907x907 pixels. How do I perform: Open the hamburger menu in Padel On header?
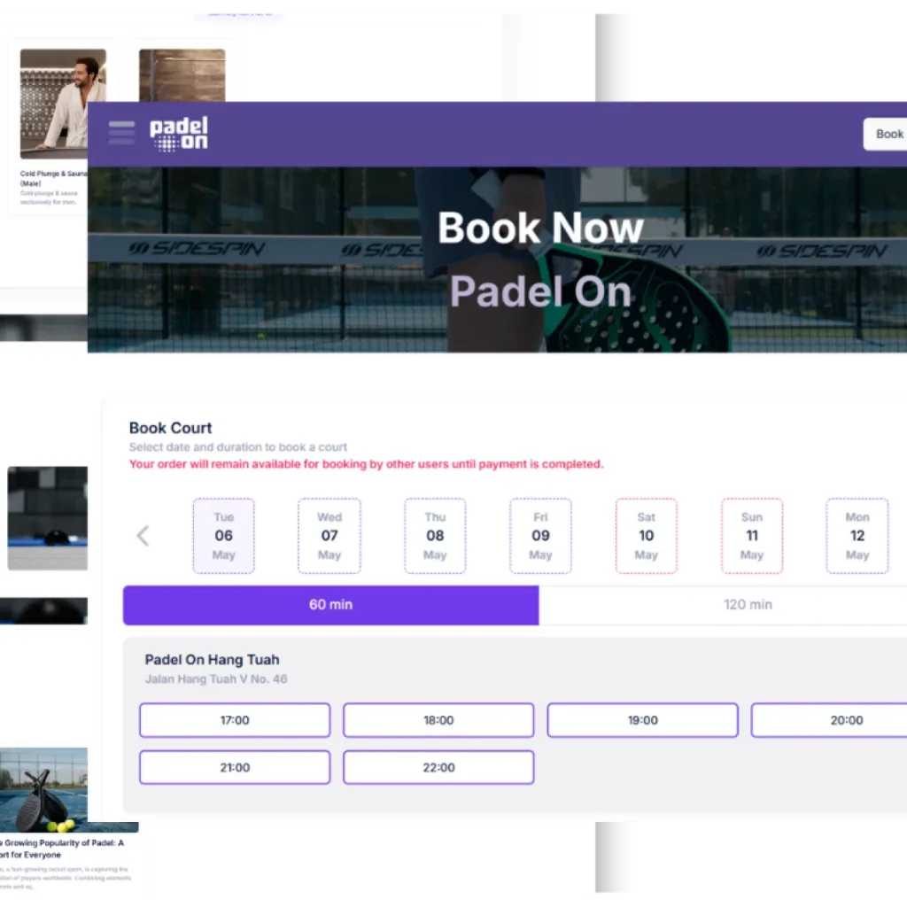pos(121,133)
